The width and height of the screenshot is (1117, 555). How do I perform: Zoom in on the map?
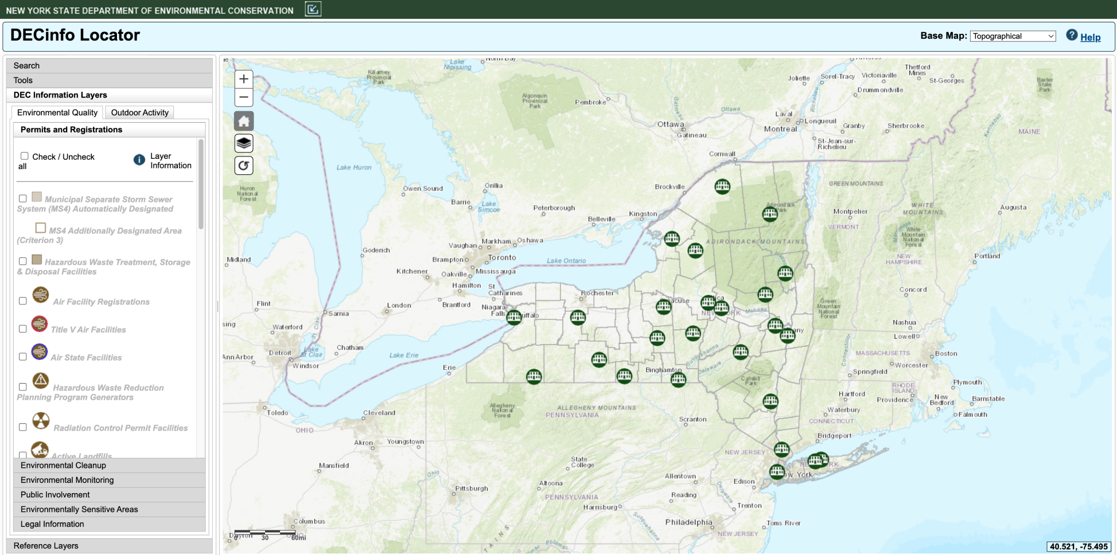click(x=244, y=79)
